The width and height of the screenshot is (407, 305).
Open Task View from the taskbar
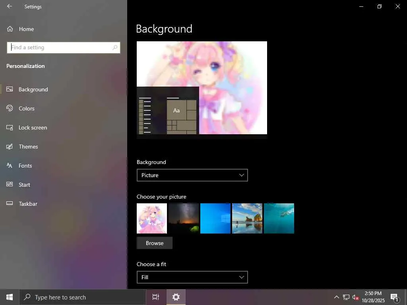click(155, 297)
